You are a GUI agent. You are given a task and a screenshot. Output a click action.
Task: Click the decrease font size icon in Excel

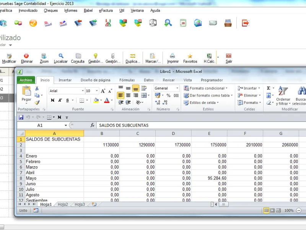(x=110, y=91)
